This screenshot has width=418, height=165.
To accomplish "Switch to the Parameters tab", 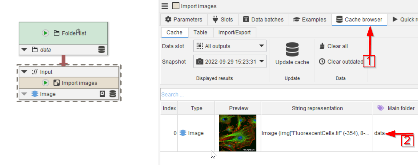I will pyautogui.click(x=184, y=20).
